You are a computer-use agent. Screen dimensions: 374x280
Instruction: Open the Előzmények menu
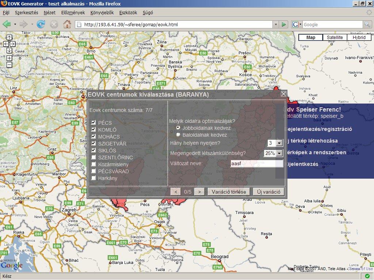[x=73, y=13]
